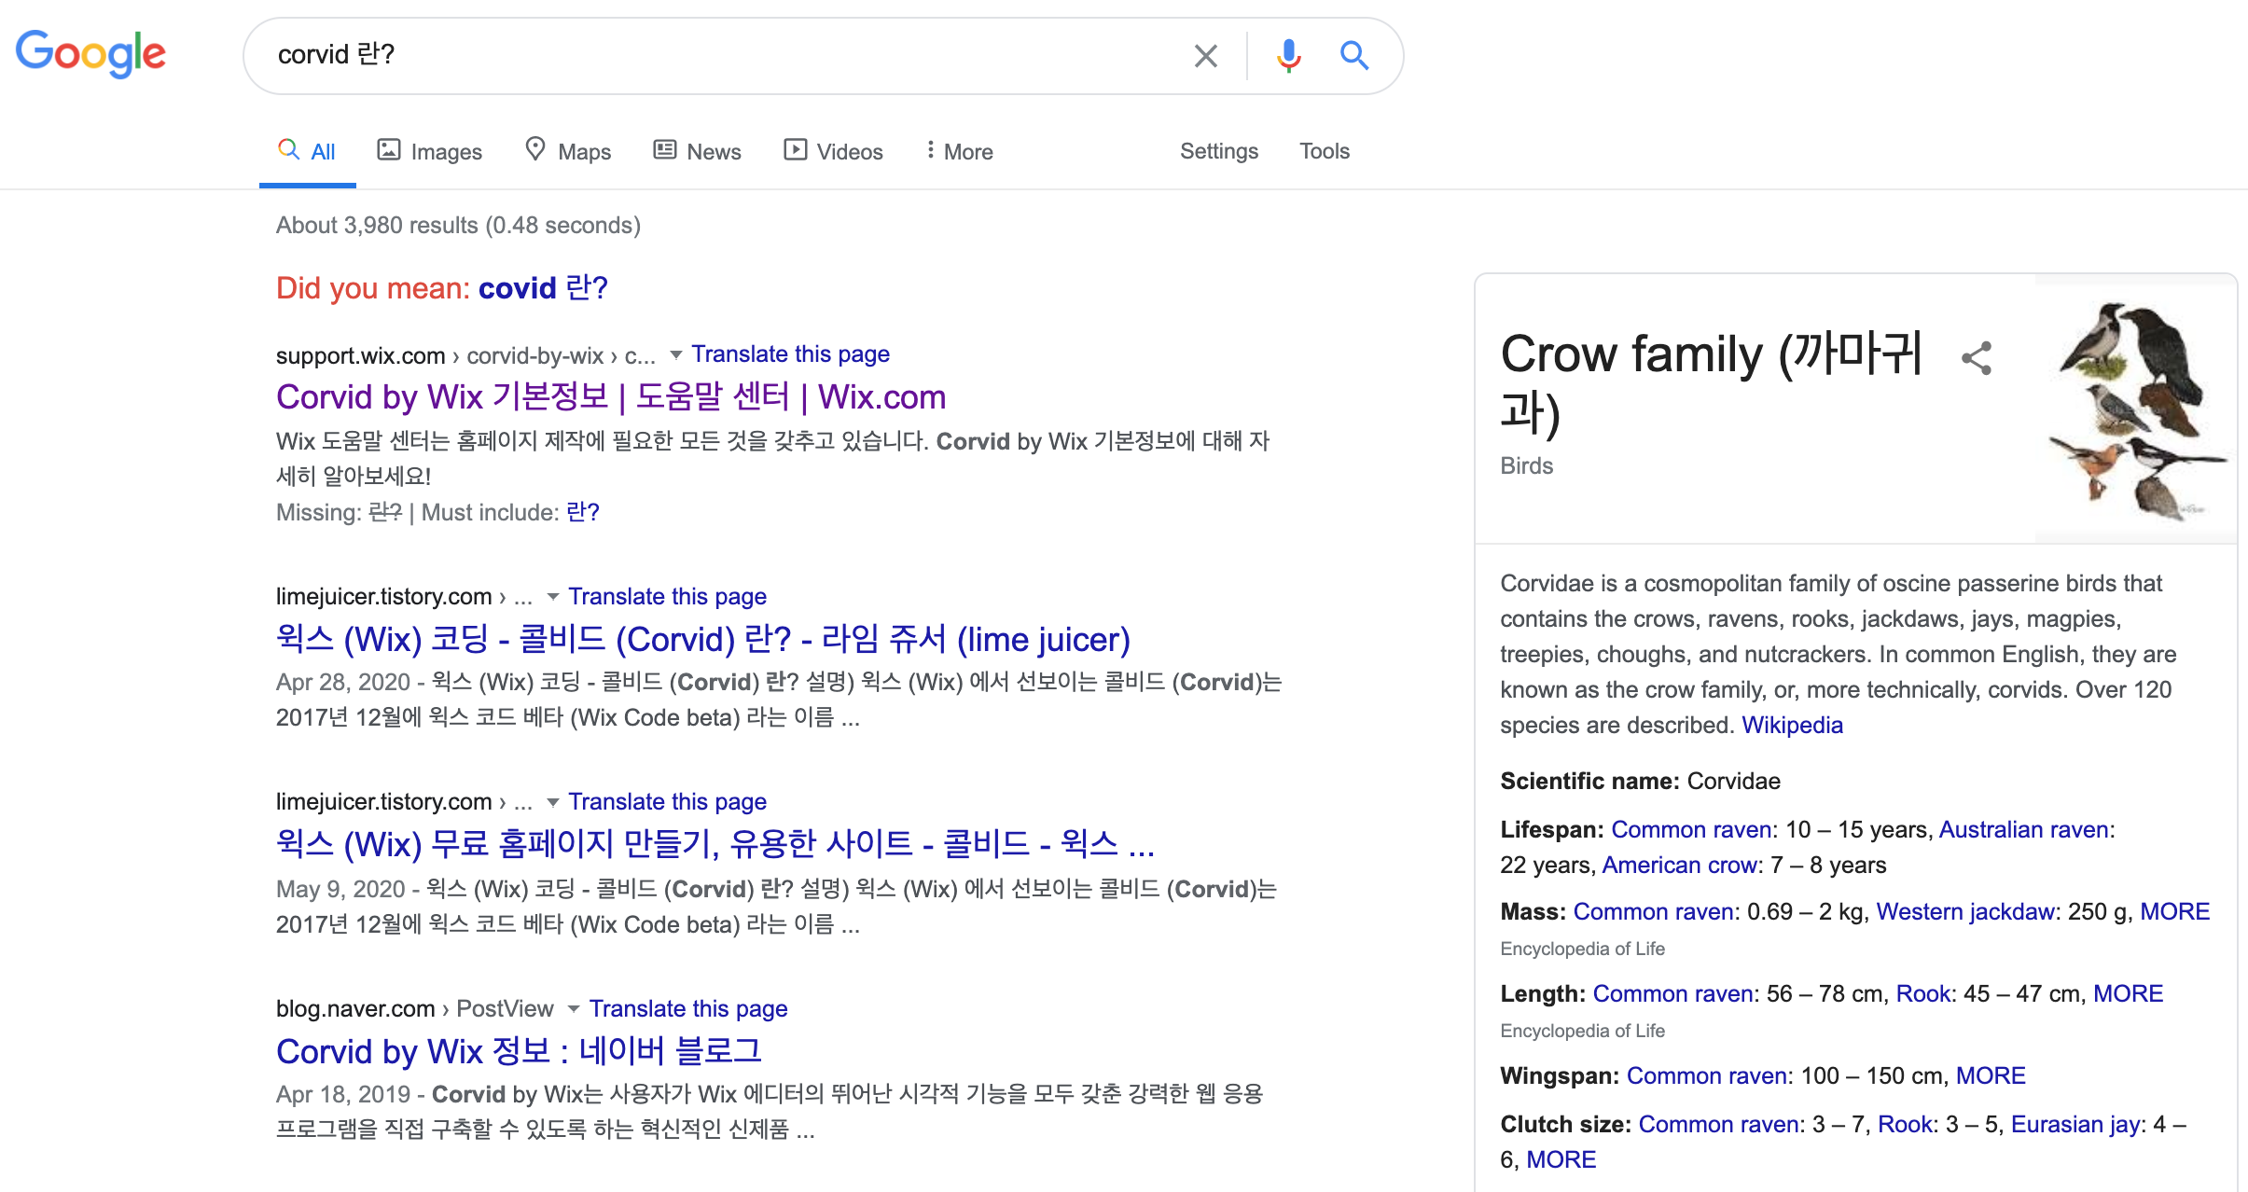Switch to the Maps tab
This screenshot has height=1192, width=2248.
pyautogui.click(x=568, y=151)
